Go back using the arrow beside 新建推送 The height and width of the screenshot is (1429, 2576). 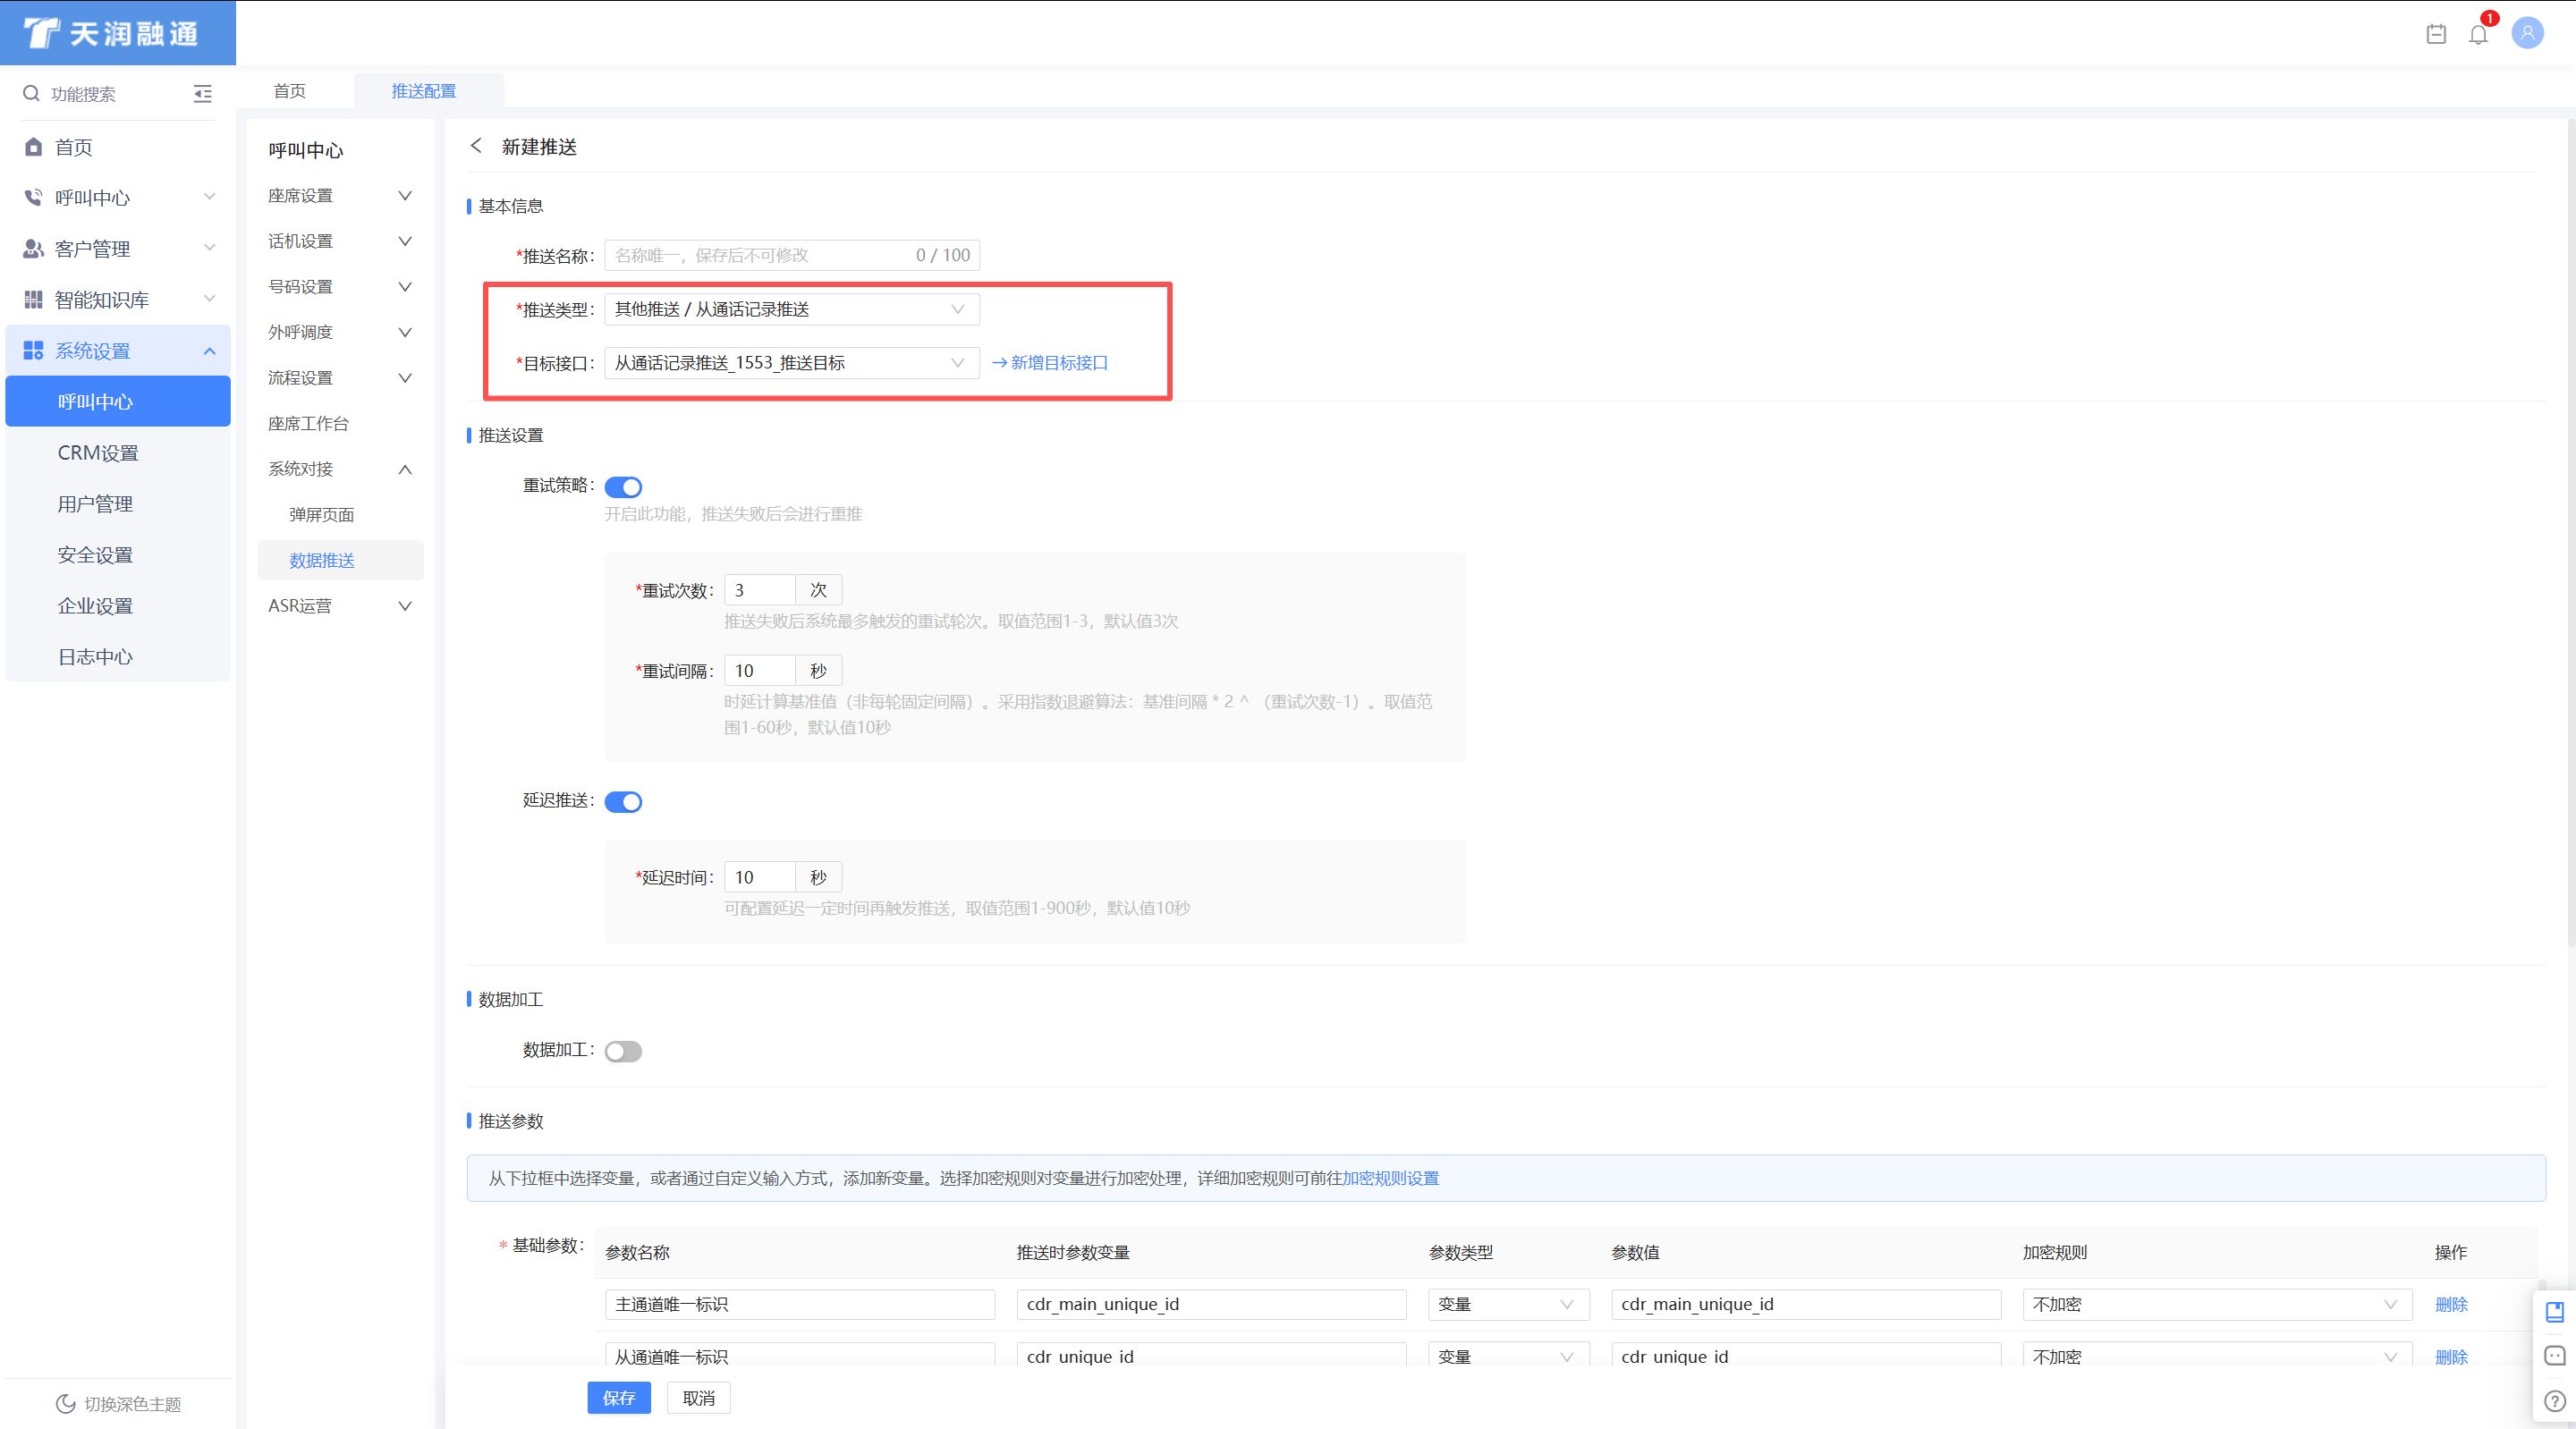(x=476, y=146)
